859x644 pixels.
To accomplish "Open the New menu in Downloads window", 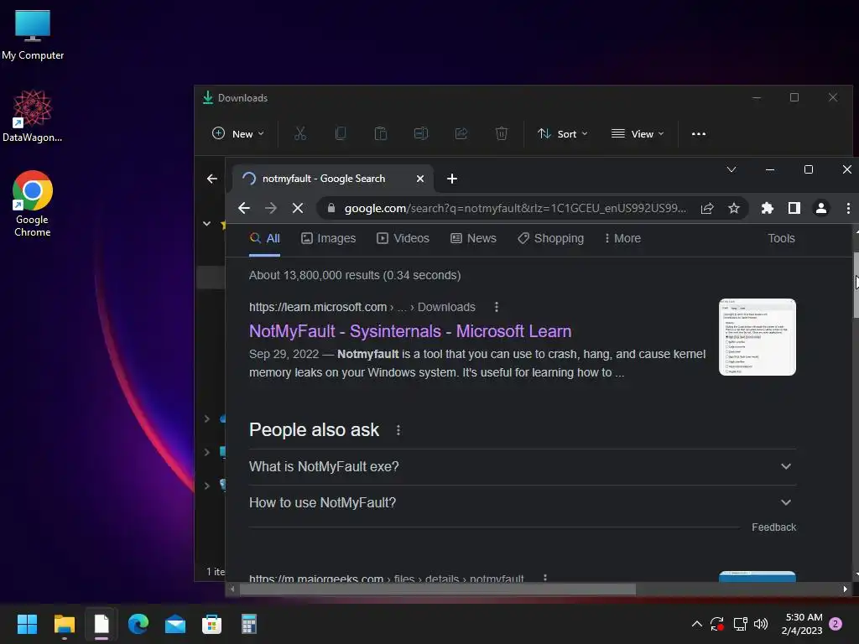I will 237,133.
